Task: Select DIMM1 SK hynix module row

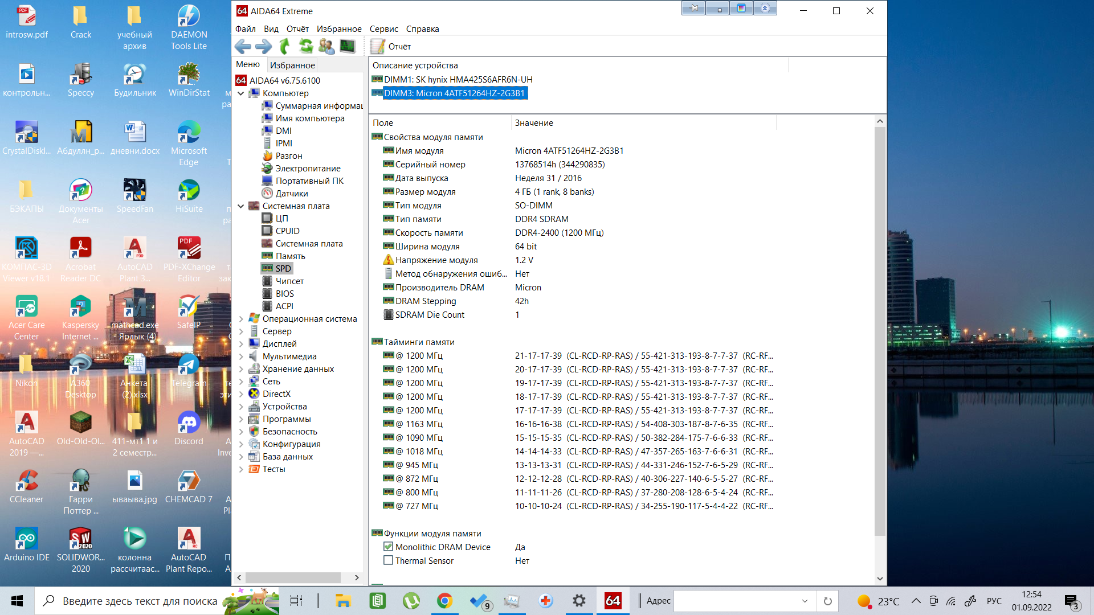Action: [458, 80]
